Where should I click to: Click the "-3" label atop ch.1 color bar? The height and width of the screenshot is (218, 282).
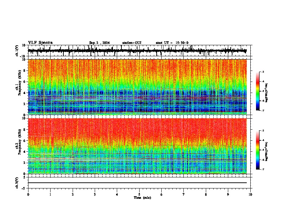pos(262,72)
